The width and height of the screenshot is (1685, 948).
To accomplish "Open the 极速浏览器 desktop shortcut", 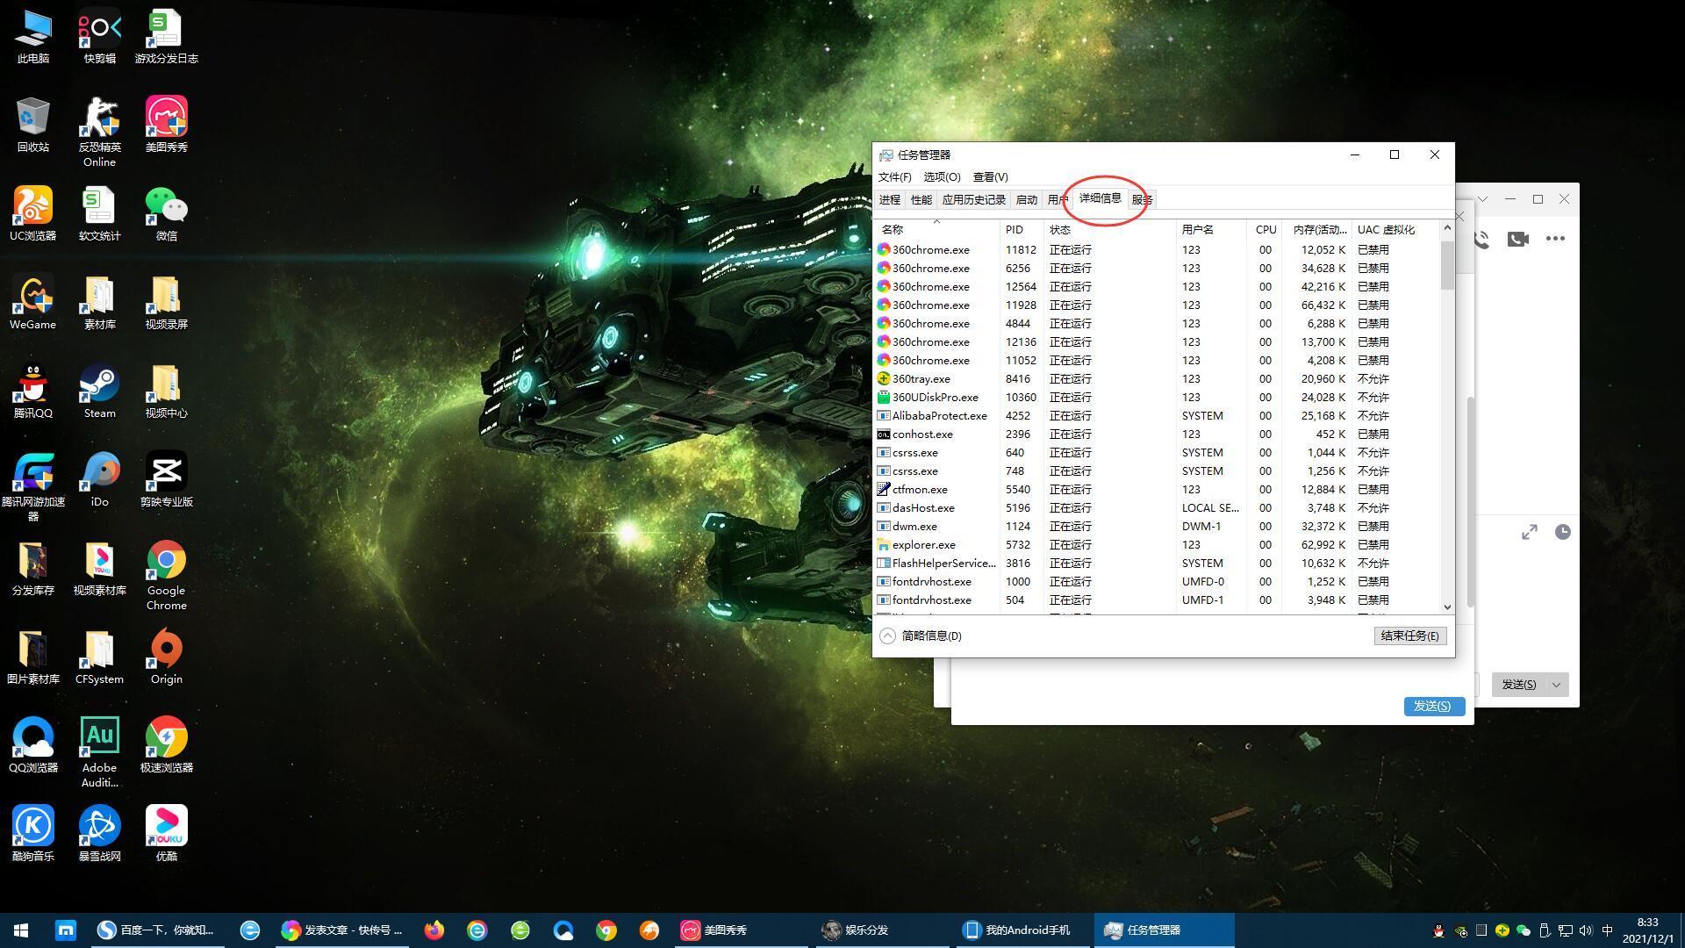I will (166, 746).
